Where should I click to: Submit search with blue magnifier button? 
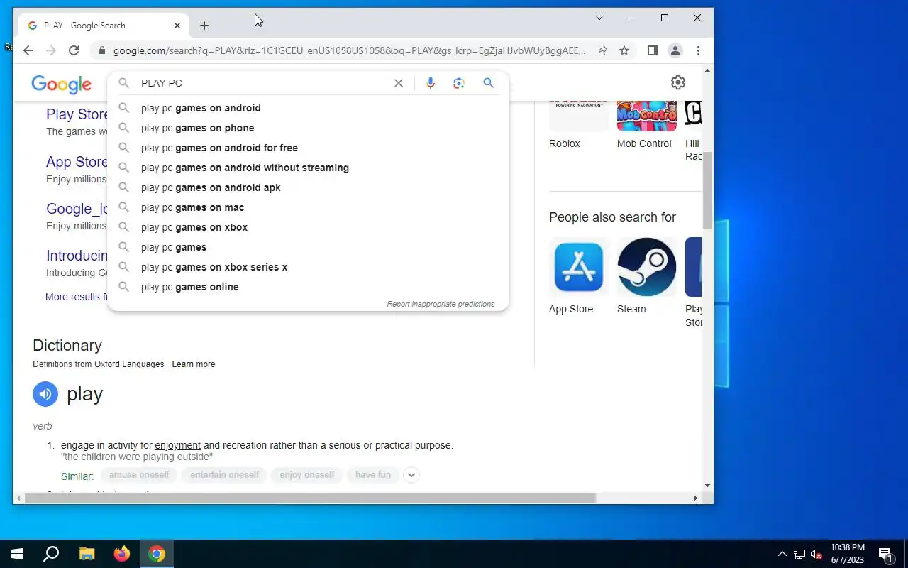[x=488, y=83]
